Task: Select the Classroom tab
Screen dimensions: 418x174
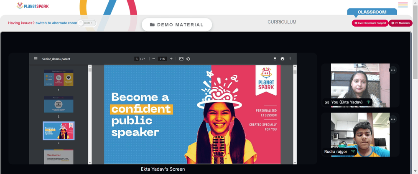Action: tap(372, 12)
